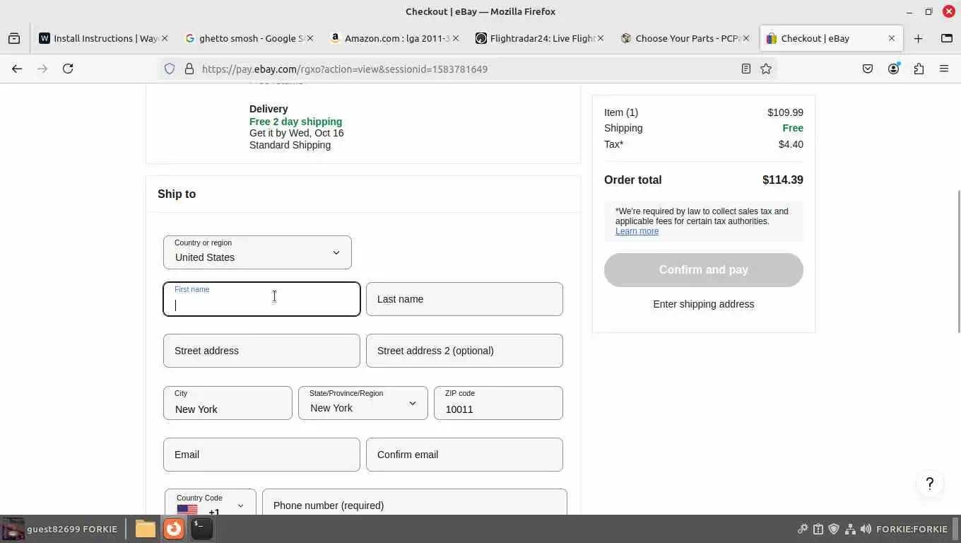Select the Street address 2 optional field
This screenshot has height=543, width=961.
(x=464, y=351)
